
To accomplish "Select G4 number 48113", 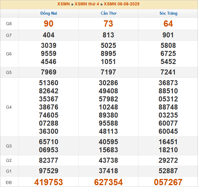I will coord(108,131).
